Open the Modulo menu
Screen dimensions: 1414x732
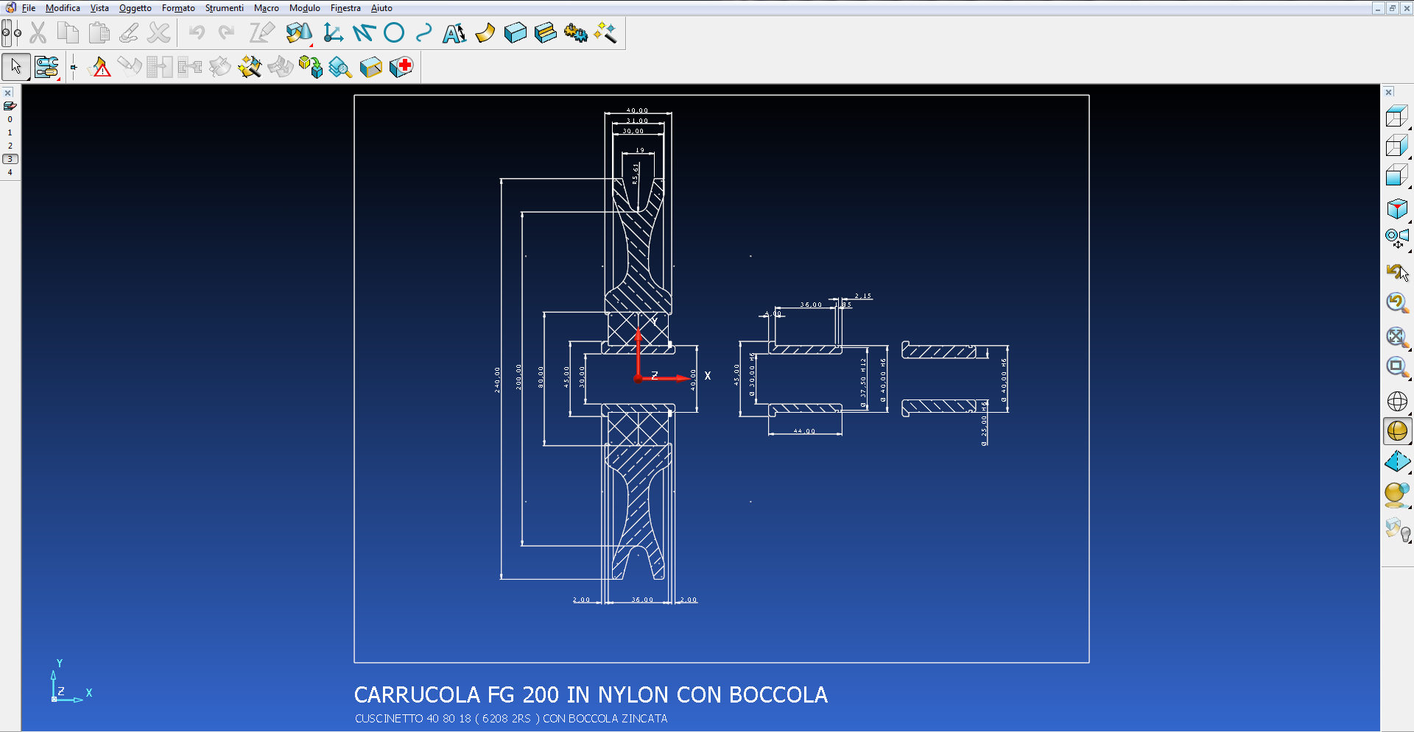click(x=305, y=8)
